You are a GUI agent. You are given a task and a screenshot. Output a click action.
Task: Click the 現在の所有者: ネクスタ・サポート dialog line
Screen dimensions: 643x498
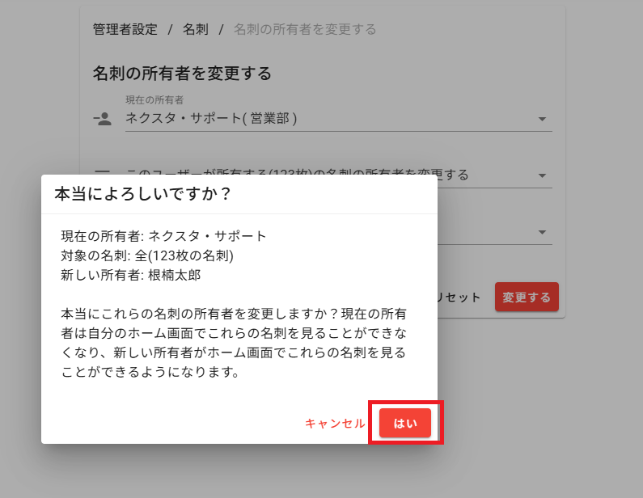coord(163,236)
